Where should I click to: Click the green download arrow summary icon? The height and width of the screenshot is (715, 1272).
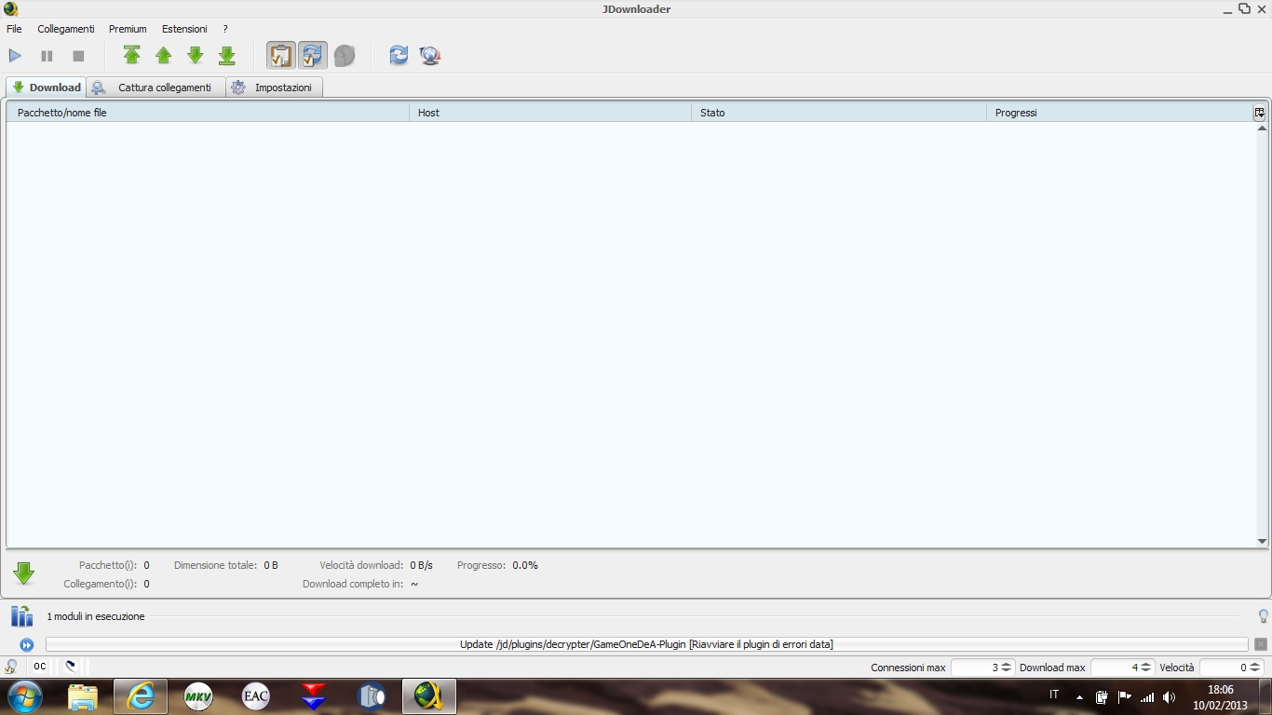pos(24,573)
